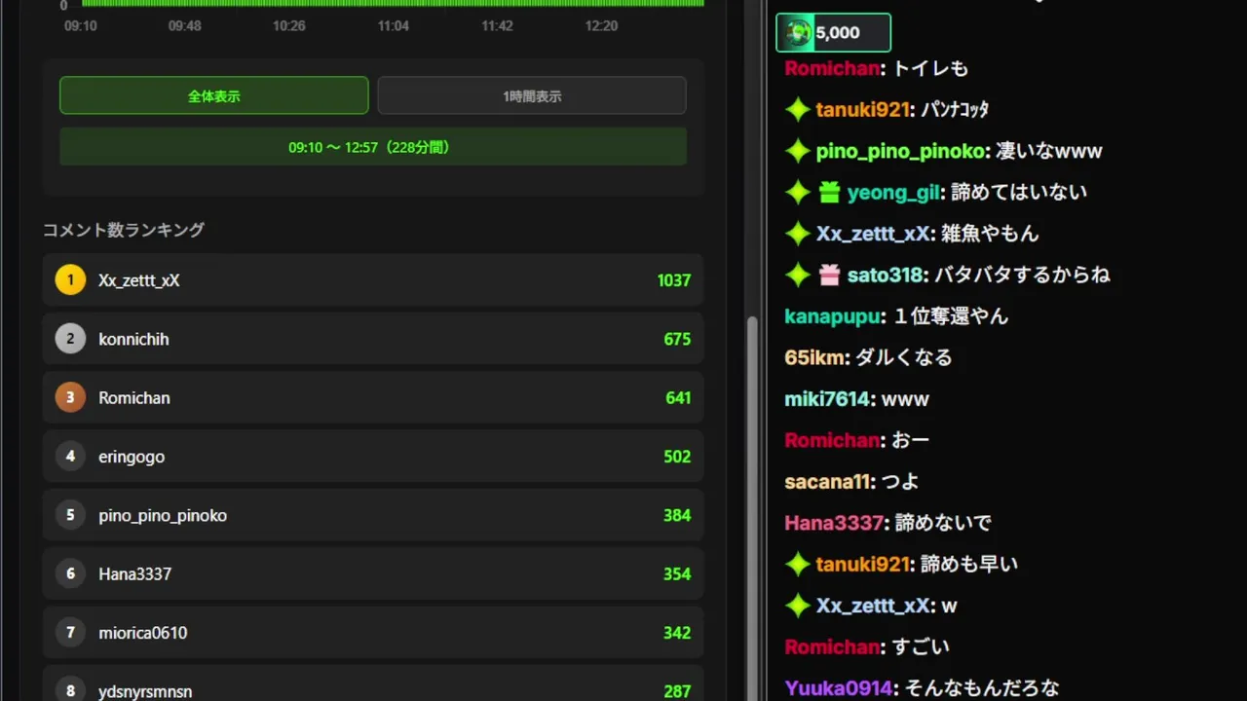1247x701 pixels.
Task: Click the rank 5 badge beside pino_pino_pinoko
Action: pyautogui.click(x=70, y=515)
